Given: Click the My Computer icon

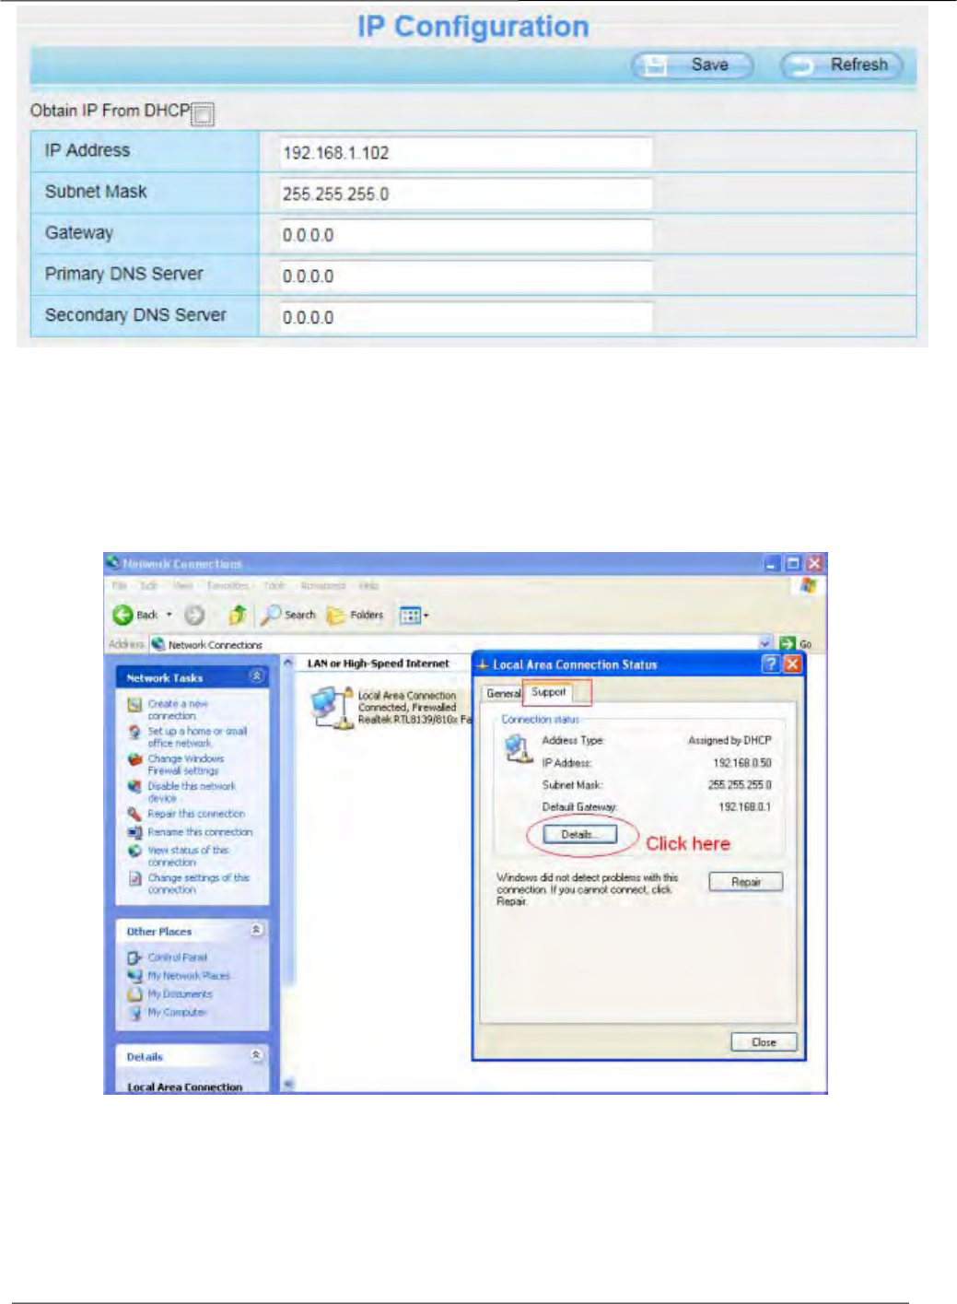Looking at the screenshot, I should 134,1013.
